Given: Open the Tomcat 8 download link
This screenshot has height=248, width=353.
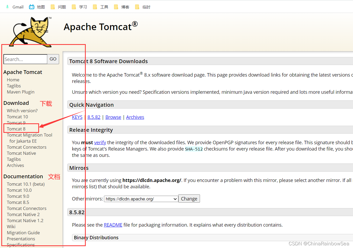Looking at the screenshot, I should 16,129.
